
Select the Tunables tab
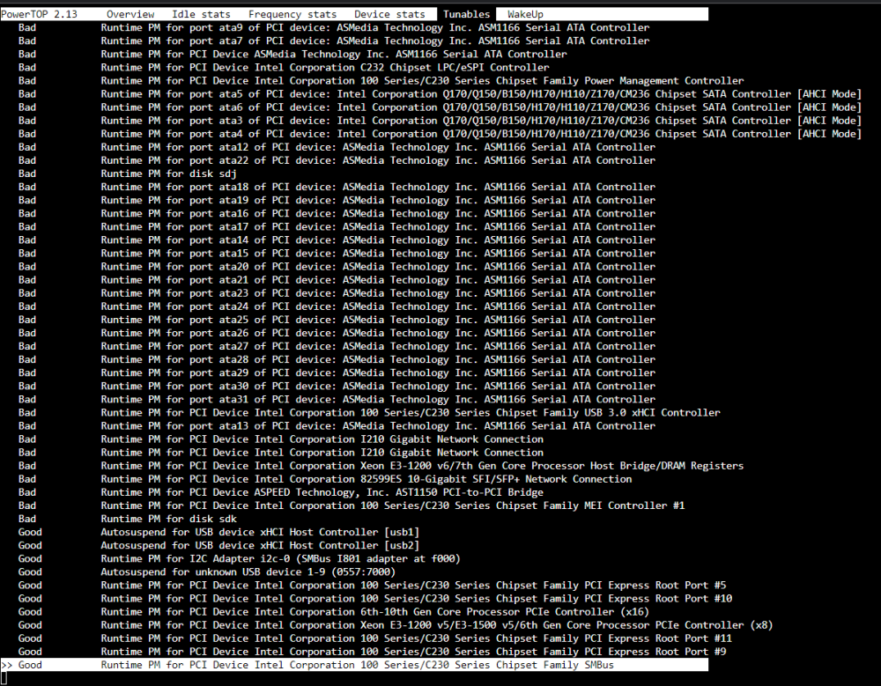[466, 14]
